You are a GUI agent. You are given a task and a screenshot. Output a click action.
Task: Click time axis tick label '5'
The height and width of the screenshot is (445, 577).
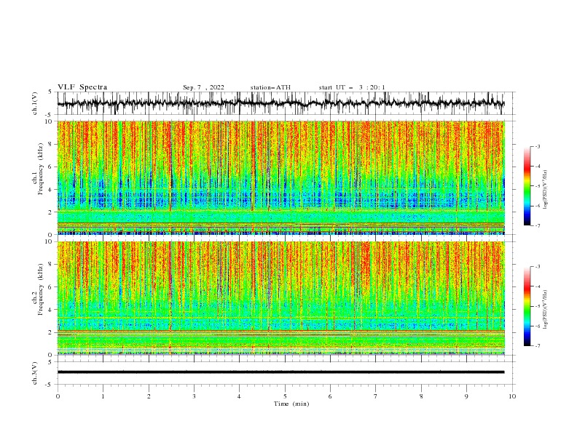285,396
